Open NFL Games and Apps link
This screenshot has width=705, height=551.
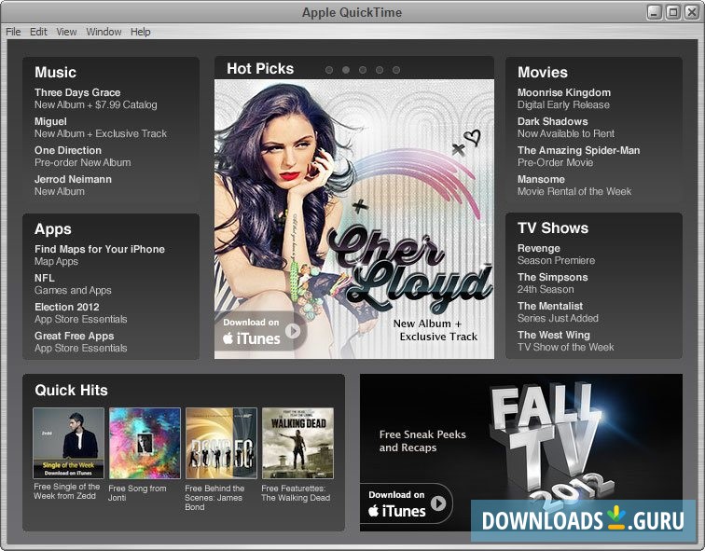(73, 284)
